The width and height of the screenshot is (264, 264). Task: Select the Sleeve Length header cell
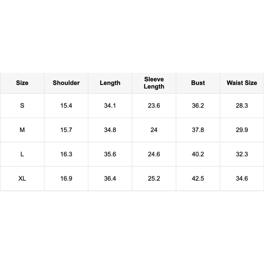[x=154, y=83]
